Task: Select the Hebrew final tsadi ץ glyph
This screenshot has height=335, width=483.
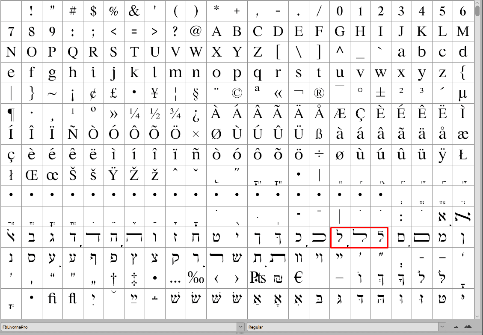Action: tap(134, 257)
